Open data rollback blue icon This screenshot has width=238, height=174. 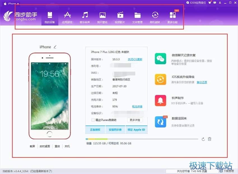tap(160, 122)
